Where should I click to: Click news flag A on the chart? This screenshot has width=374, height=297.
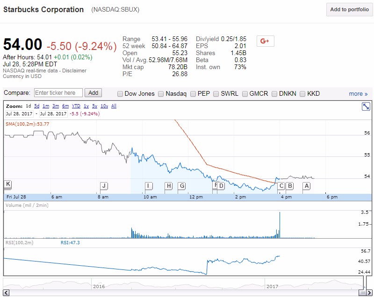307,186
